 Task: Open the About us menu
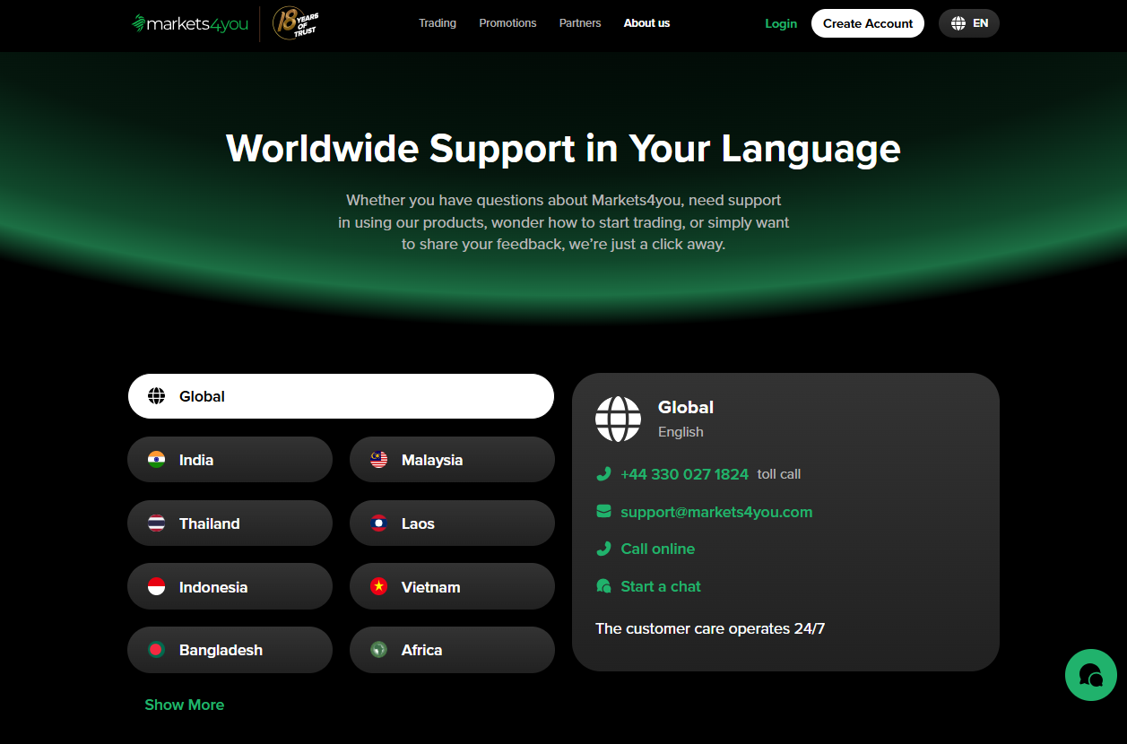point(646,23)
